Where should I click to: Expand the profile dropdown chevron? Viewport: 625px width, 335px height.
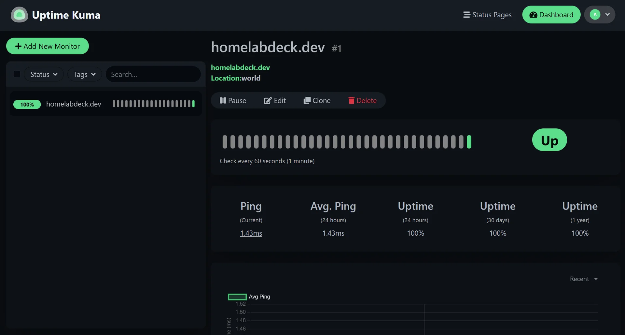(607, 14)
